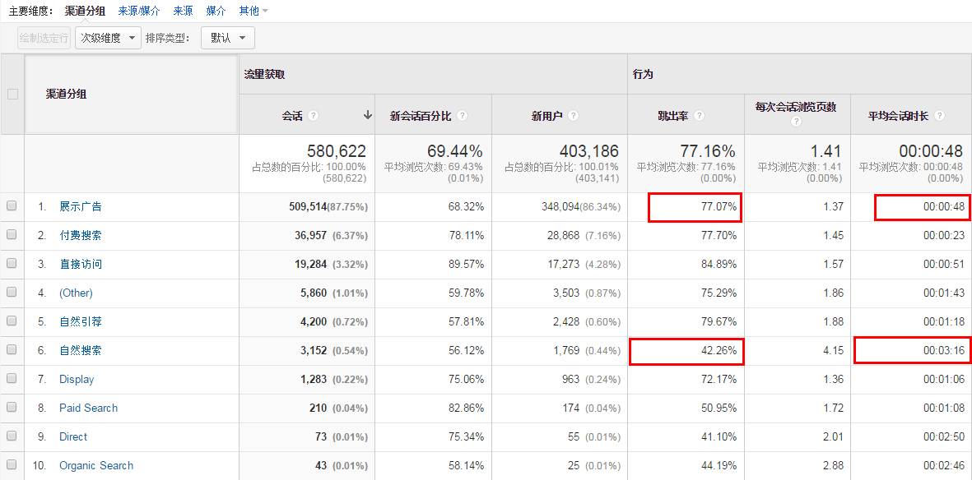The height and width of the screenshot is (480, 972).
Task: Click help icon next to 会话 column
Action: tap(314, 116)
